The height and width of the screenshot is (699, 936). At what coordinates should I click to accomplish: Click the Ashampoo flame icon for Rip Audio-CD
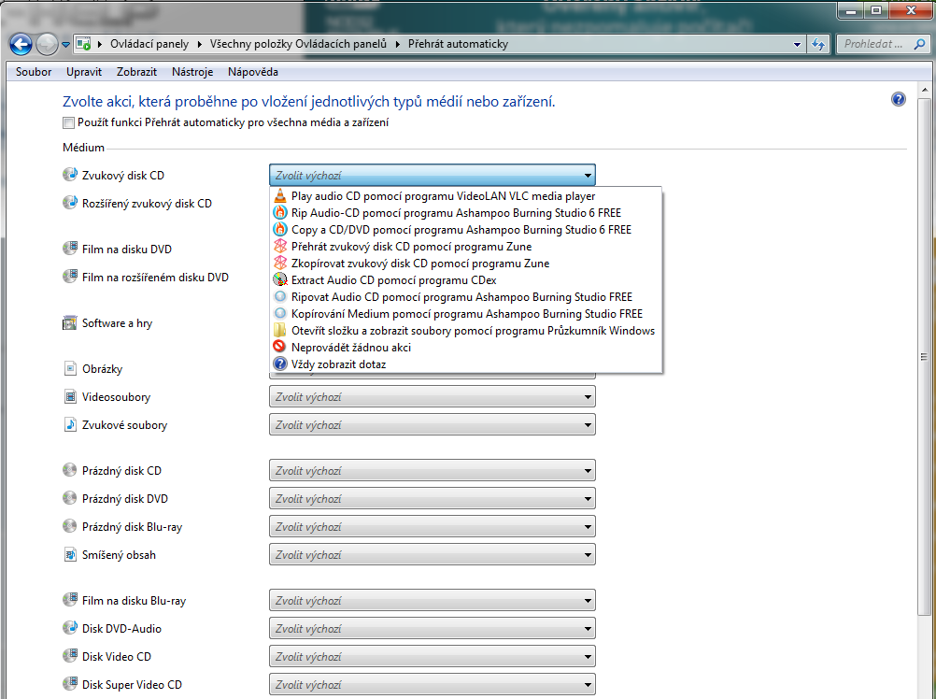[280, 212]
